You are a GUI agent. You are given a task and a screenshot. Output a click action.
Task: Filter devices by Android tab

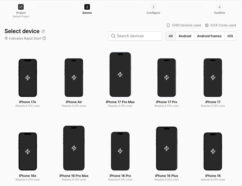pyautogui.click(x=185, y=36)
